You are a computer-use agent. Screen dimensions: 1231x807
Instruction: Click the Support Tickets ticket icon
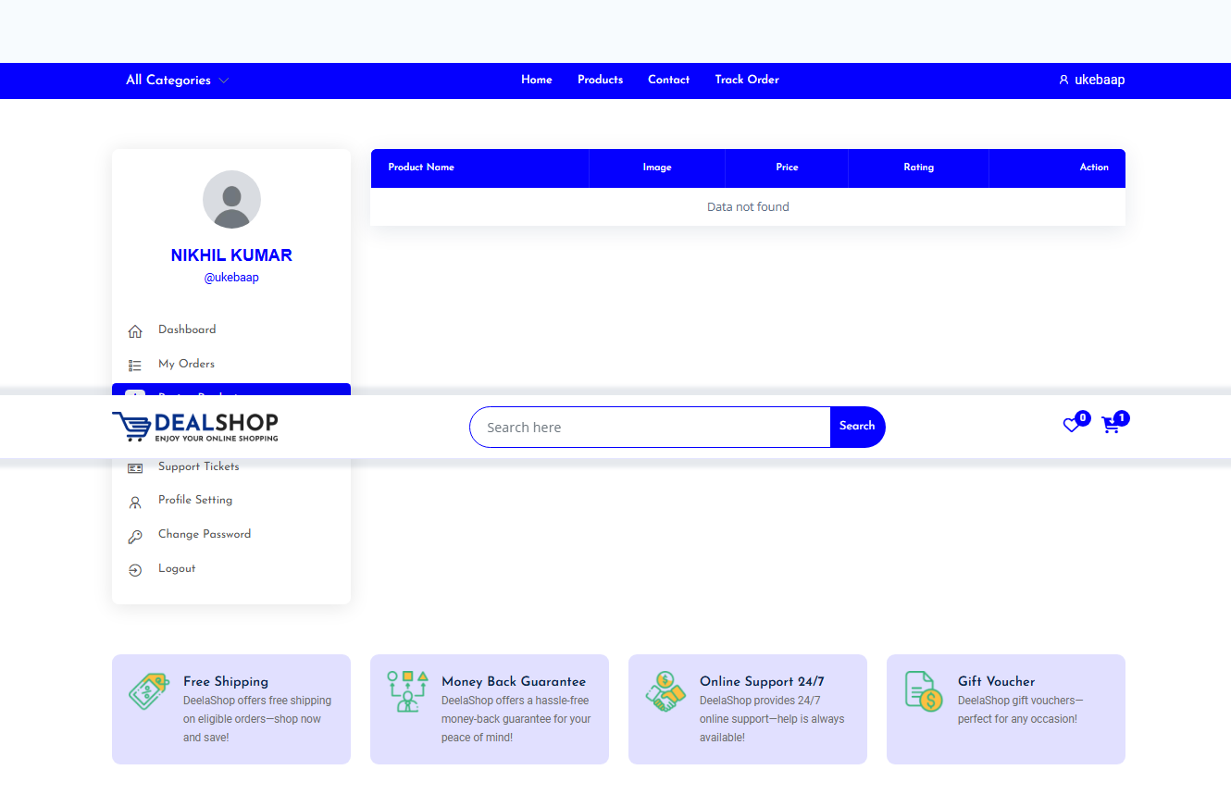pyautogui.click(x=135, y=468)
